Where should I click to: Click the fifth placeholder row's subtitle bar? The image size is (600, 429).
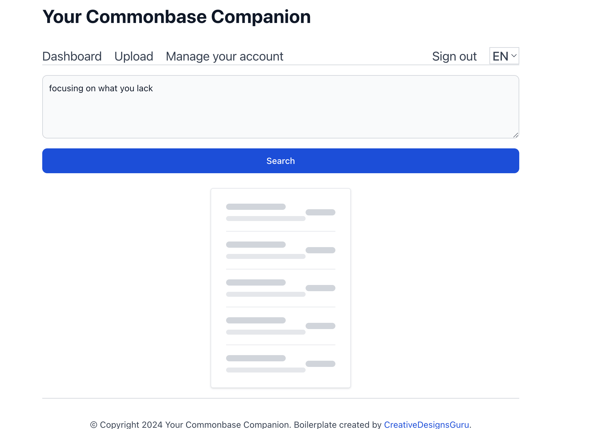(266, 370)
